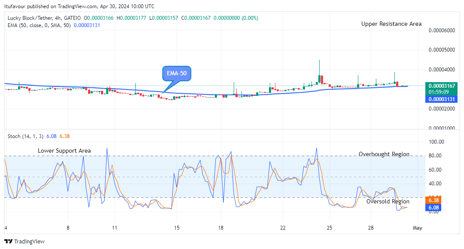This screenshot has width=464, height=249.
Task: Click the EMA-50 callout label
Action: (177, 74)
